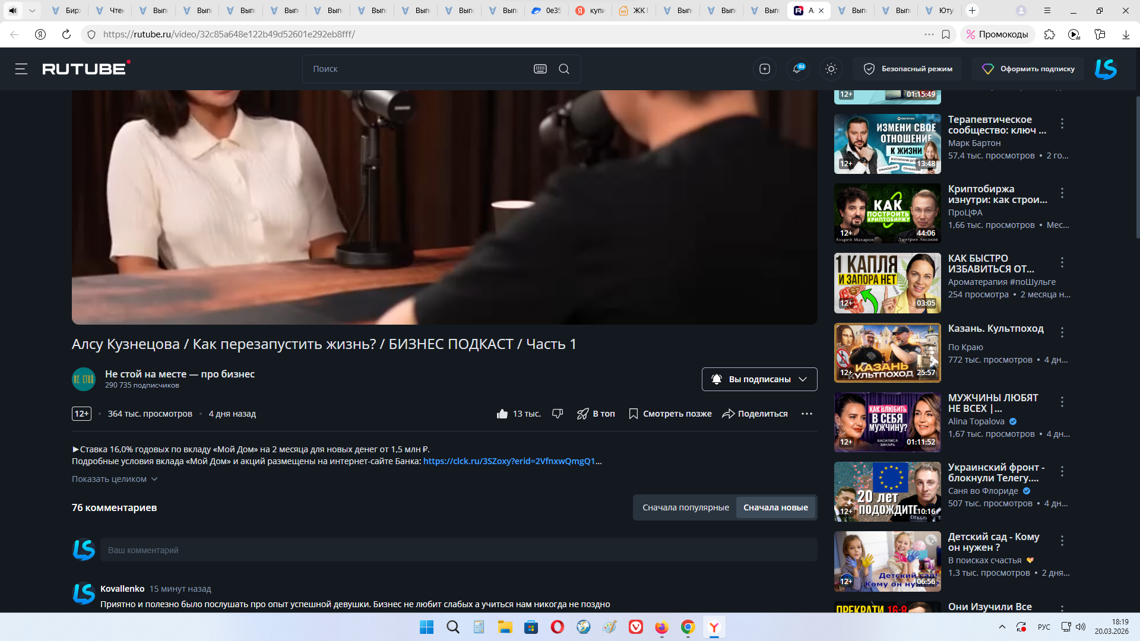Toggle Безопасный режим safe mode

[x=907, y=69]
